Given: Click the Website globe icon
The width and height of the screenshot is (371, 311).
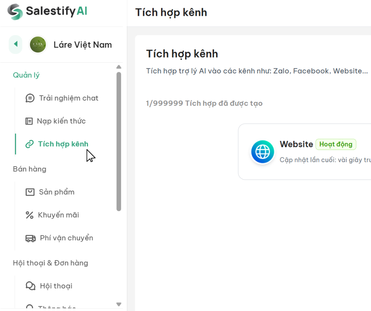Looking at the screenshot, I should pyautogui.click(x=262, y=152).
